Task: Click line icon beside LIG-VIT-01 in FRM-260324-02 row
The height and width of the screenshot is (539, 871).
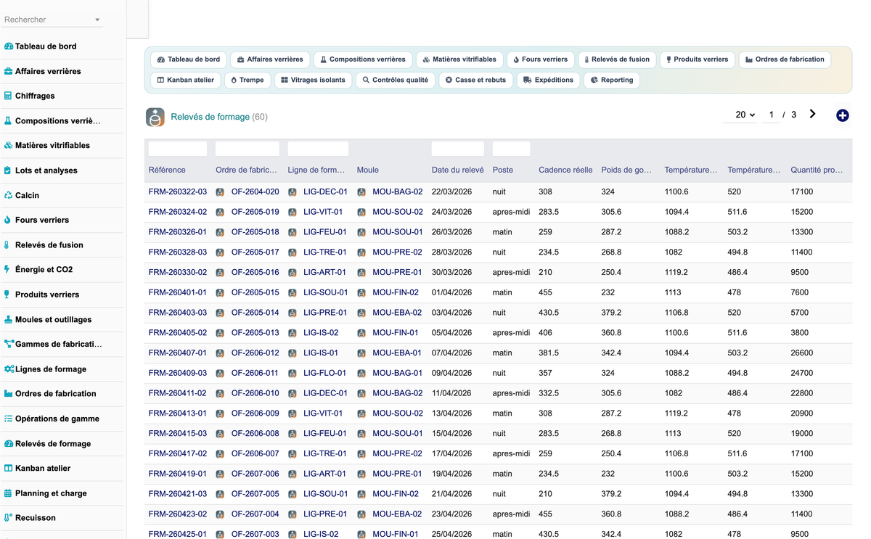Action: pyautogui.click(x=293, y=213)
